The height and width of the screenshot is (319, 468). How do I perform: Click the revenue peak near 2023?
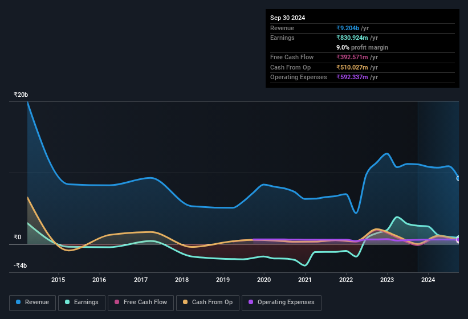[387, 154]
